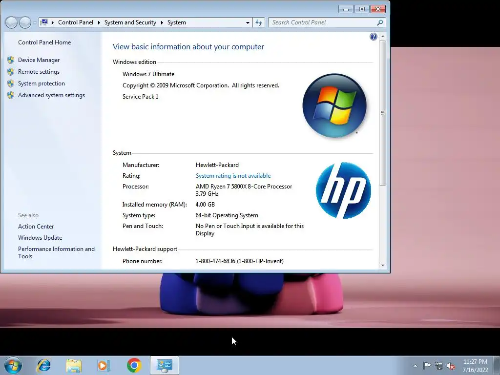This screenshot has height=375, width=500.
Task: Click 'View basic information about your computer' heading
Action: 188,46
